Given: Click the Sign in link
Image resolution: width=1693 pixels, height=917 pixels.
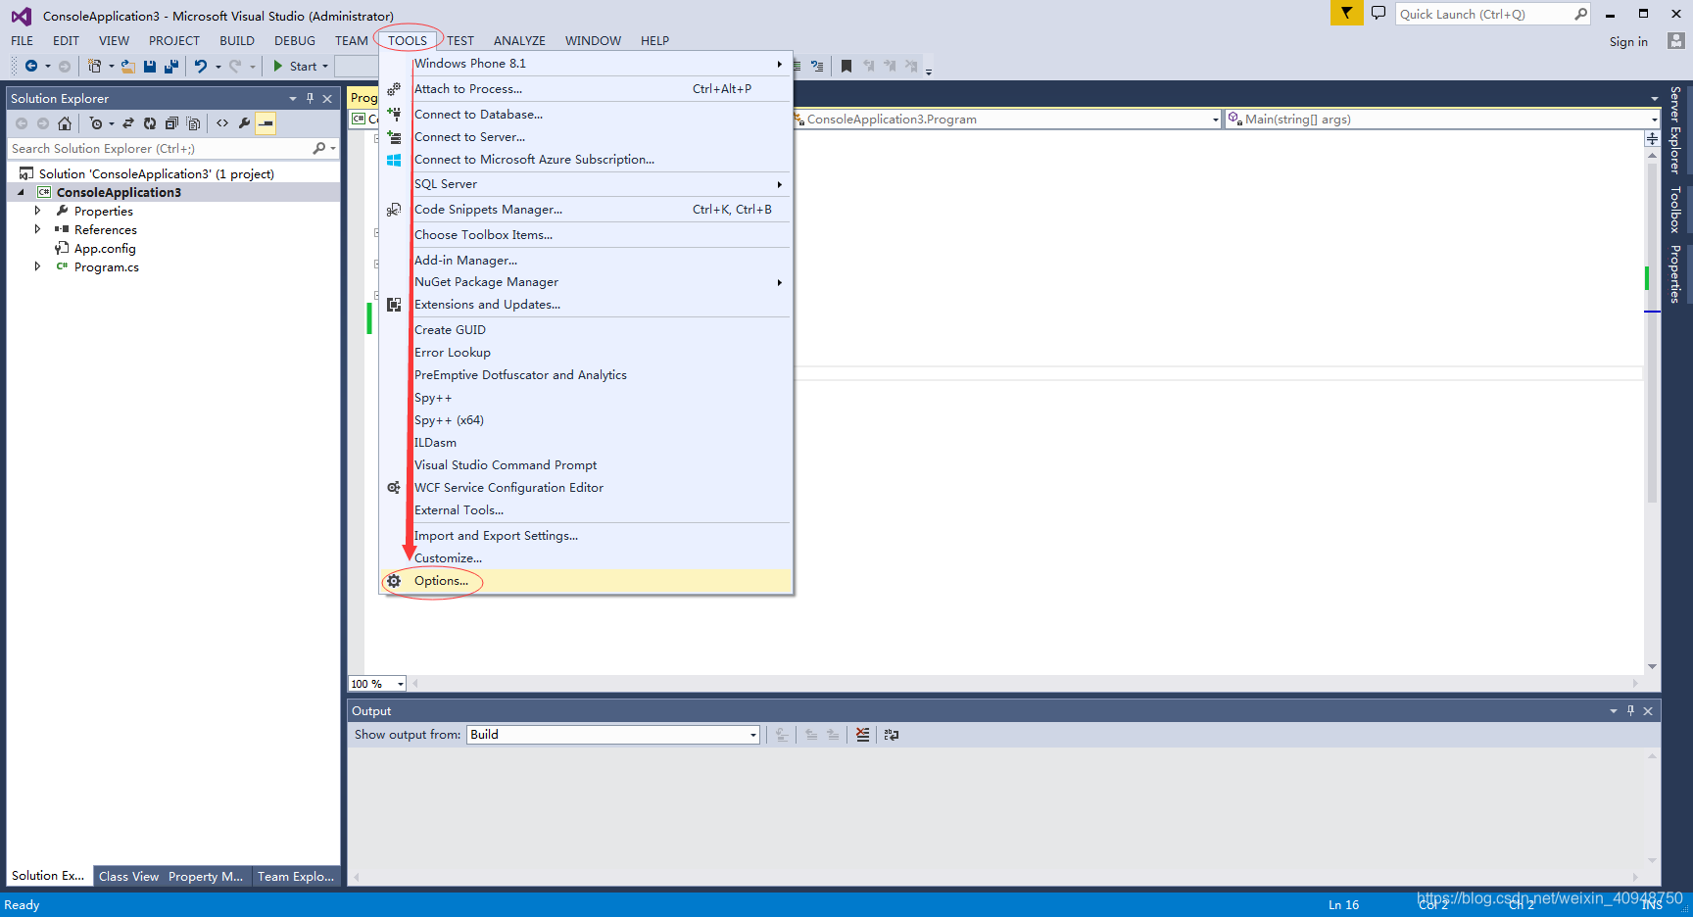Looking at the screenshot, I should click(1628, 41).
